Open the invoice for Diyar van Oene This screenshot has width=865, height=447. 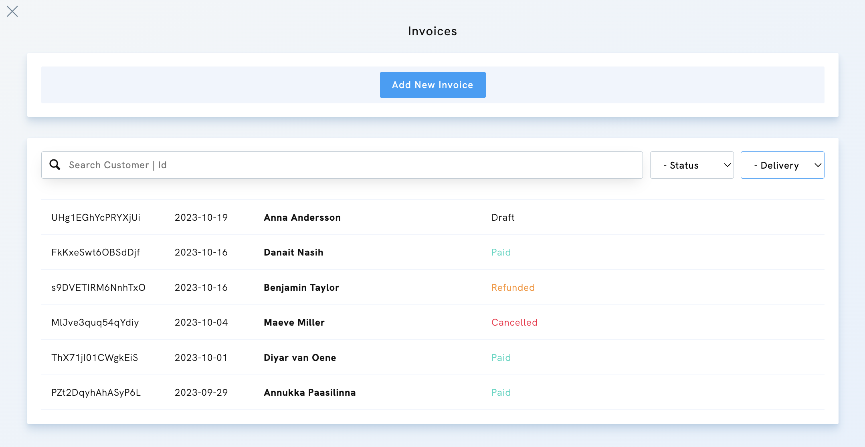[x=299, y=357]
